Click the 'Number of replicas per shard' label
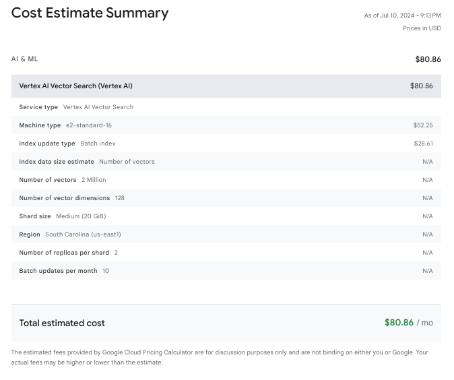This screenshot has height=380, width=454. tap(64, 253)
